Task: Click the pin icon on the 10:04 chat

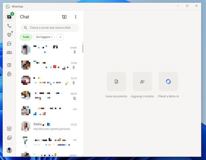Action: [74, 68]
